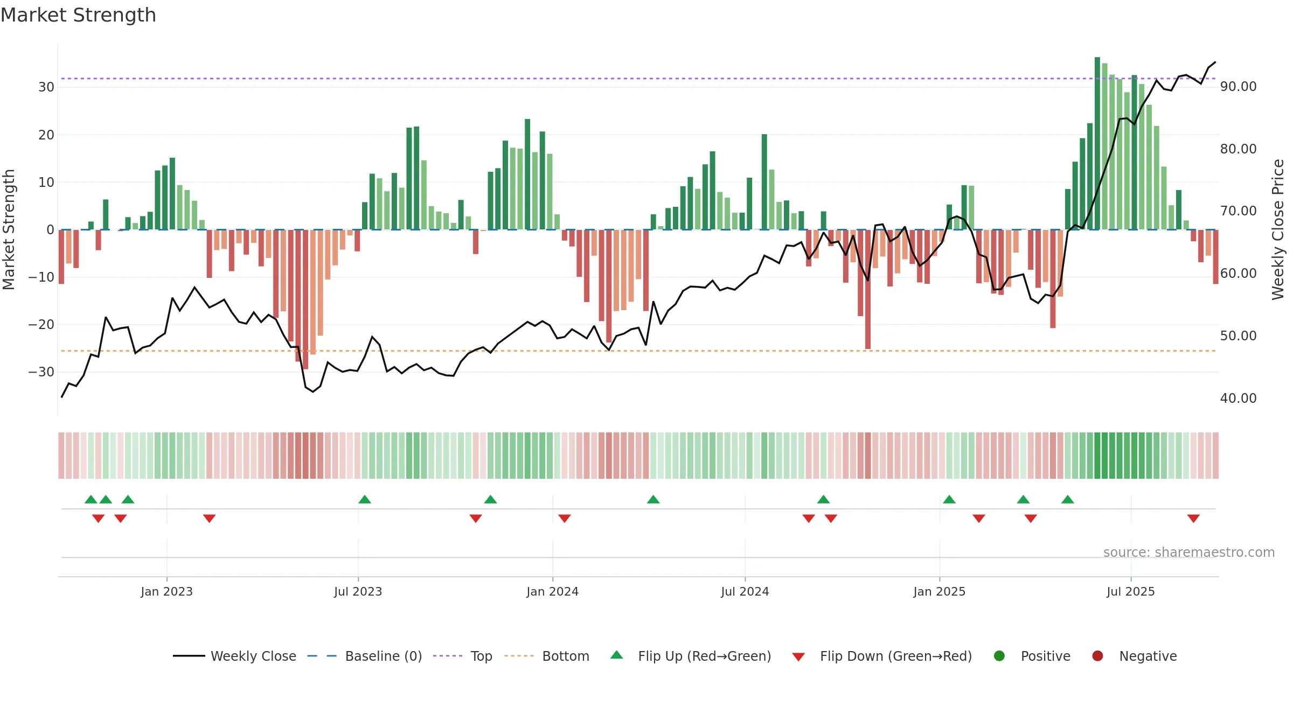Toggle the Bottom legend entry
Viewport: 1293px width, 727px height.
(x=547, y=656)
